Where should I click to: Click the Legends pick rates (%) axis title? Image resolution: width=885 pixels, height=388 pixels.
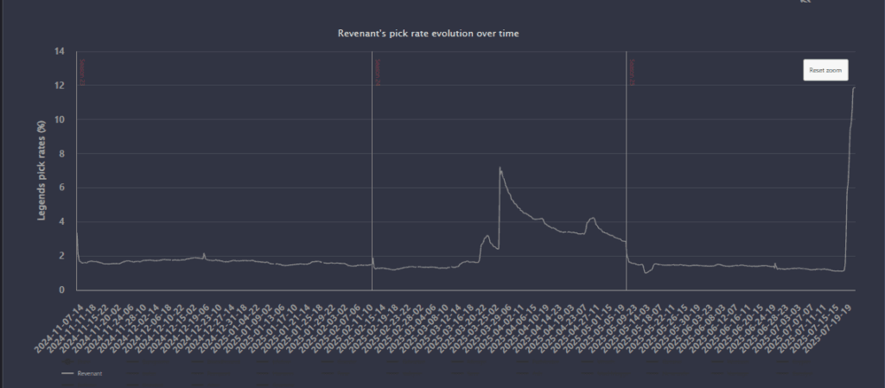(x=41, y=169)
